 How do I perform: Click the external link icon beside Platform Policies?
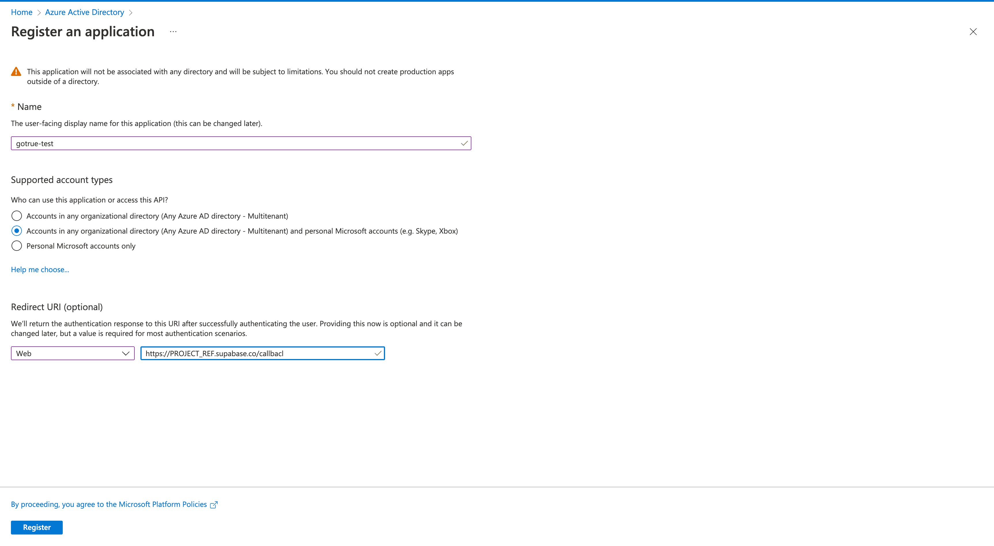pyautogui.click(x=214, y=504)
